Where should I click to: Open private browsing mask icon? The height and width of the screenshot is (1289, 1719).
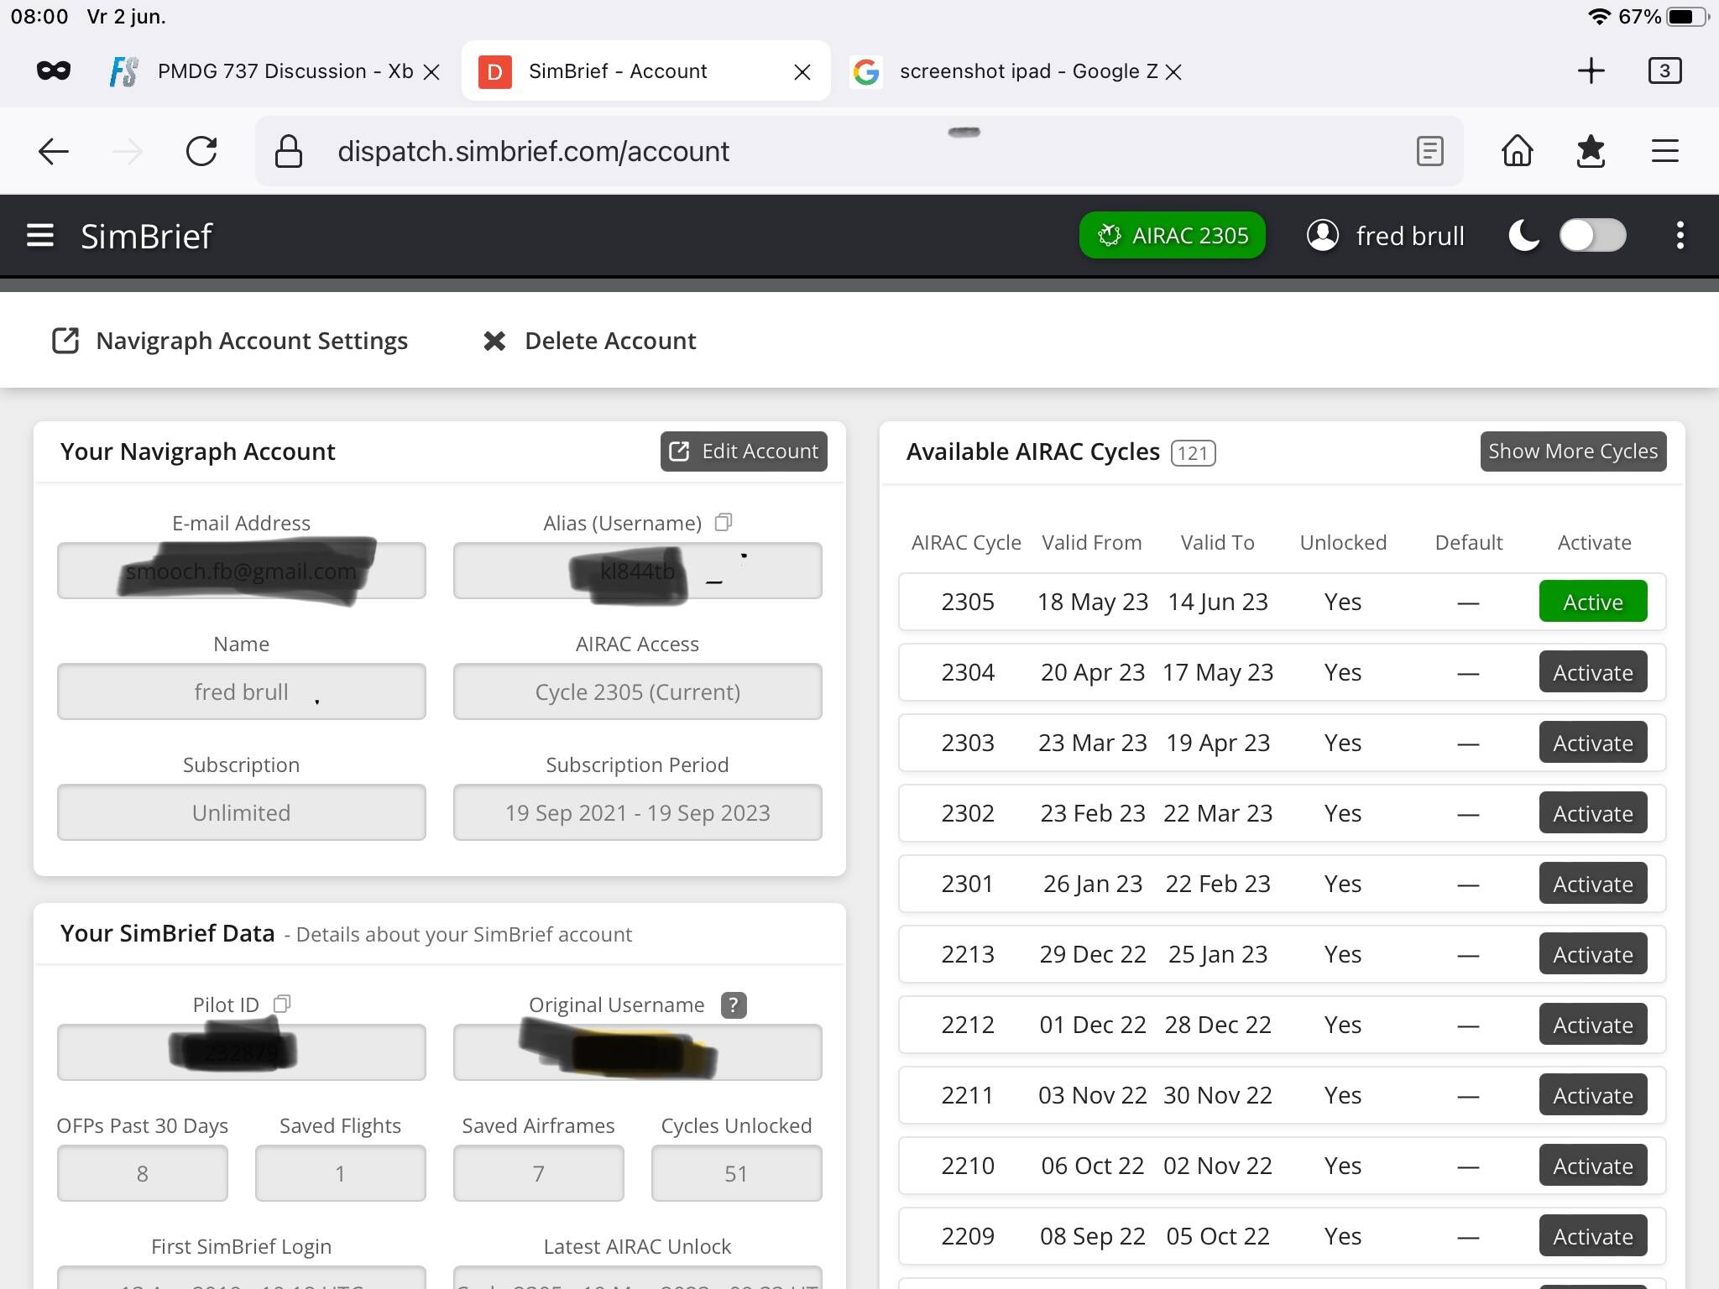pos(54,71)
